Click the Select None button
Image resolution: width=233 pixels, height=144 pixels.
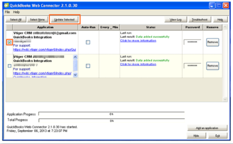pyautogui.click(x=37, y=20)
